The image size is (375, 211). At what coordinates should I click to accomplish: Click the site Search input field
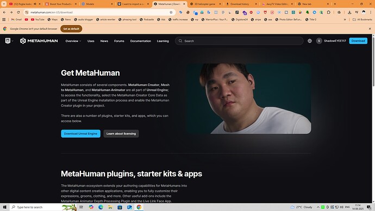239,41
